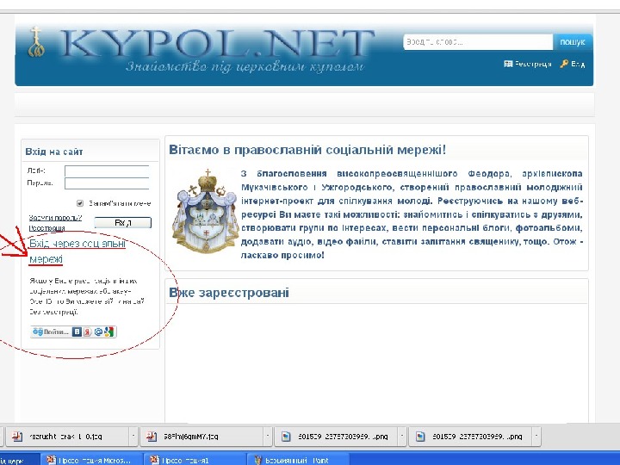Screen dimensions: 620x465
Task: Click the site search input field
Action: click(x=478, y=42)
